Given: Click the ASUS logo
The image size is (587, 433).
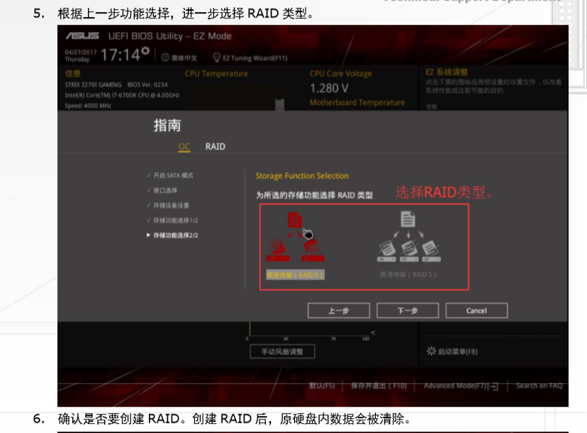Looking at the screenshot, I should tap(82, 36).
